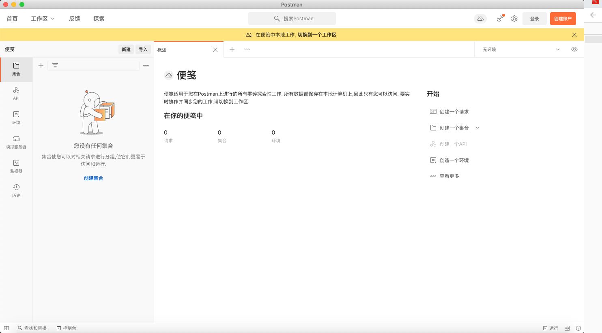Open the 控制台 in the status bar
This screenshot has width=602, height=333.
tap(67, 328)
